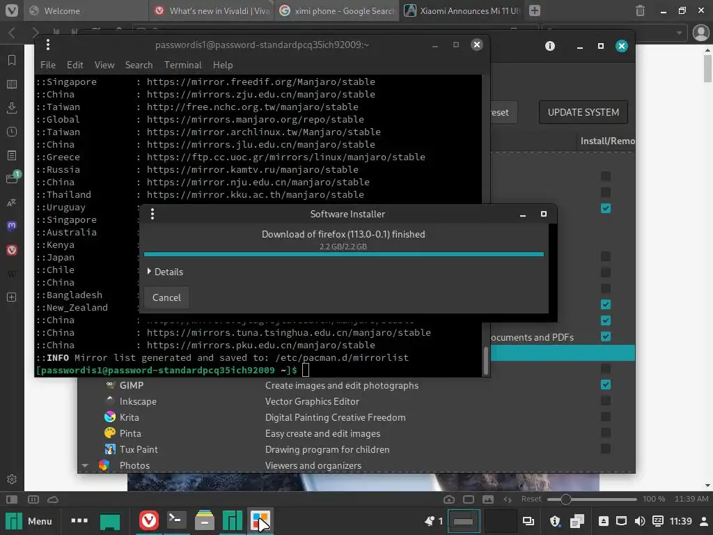Image resolution: width=713 pixels, height=535 pixels.
Task: Switch to What's new in Vivaldi tab
Action: pos(212,10)
